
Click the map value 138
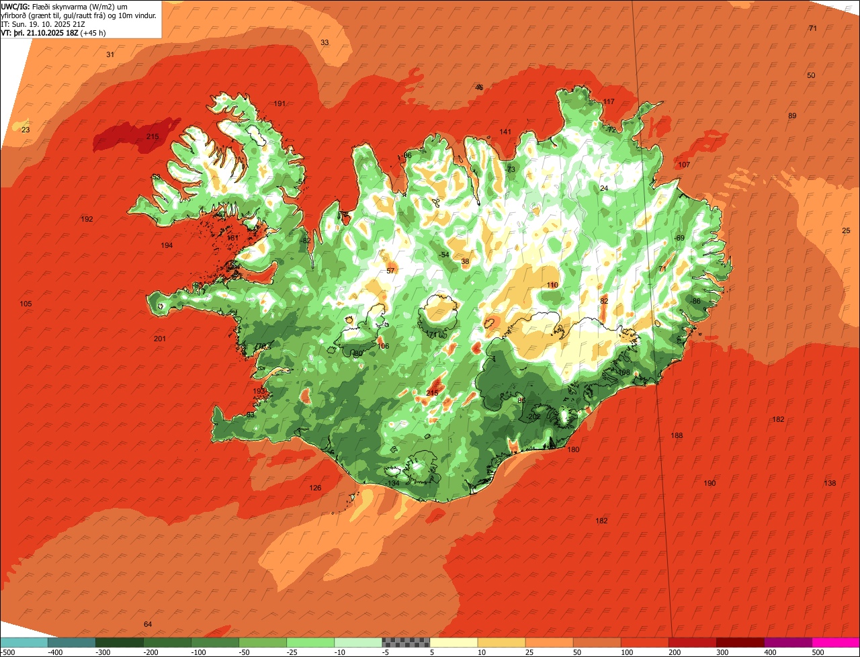[830, 483]
